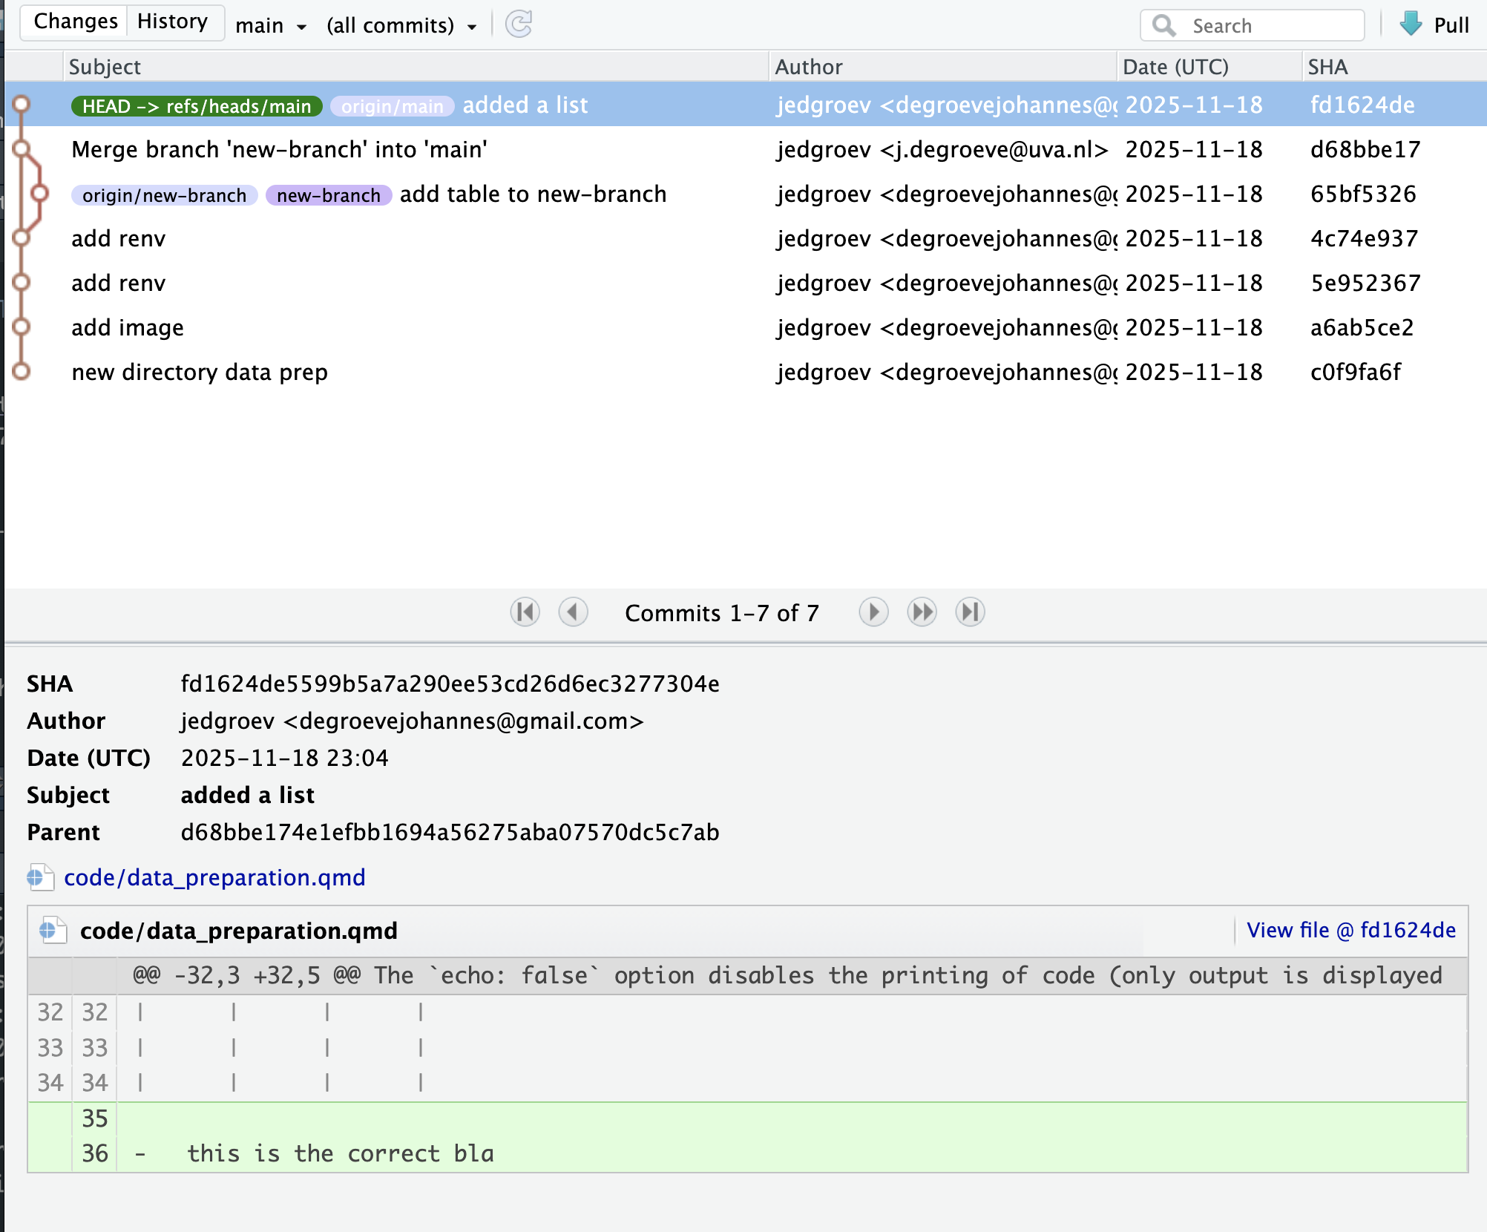This screenshot has width=1487, height=1232.
Task: Click View file @ fd1624de link
Action: [1350, 930]
